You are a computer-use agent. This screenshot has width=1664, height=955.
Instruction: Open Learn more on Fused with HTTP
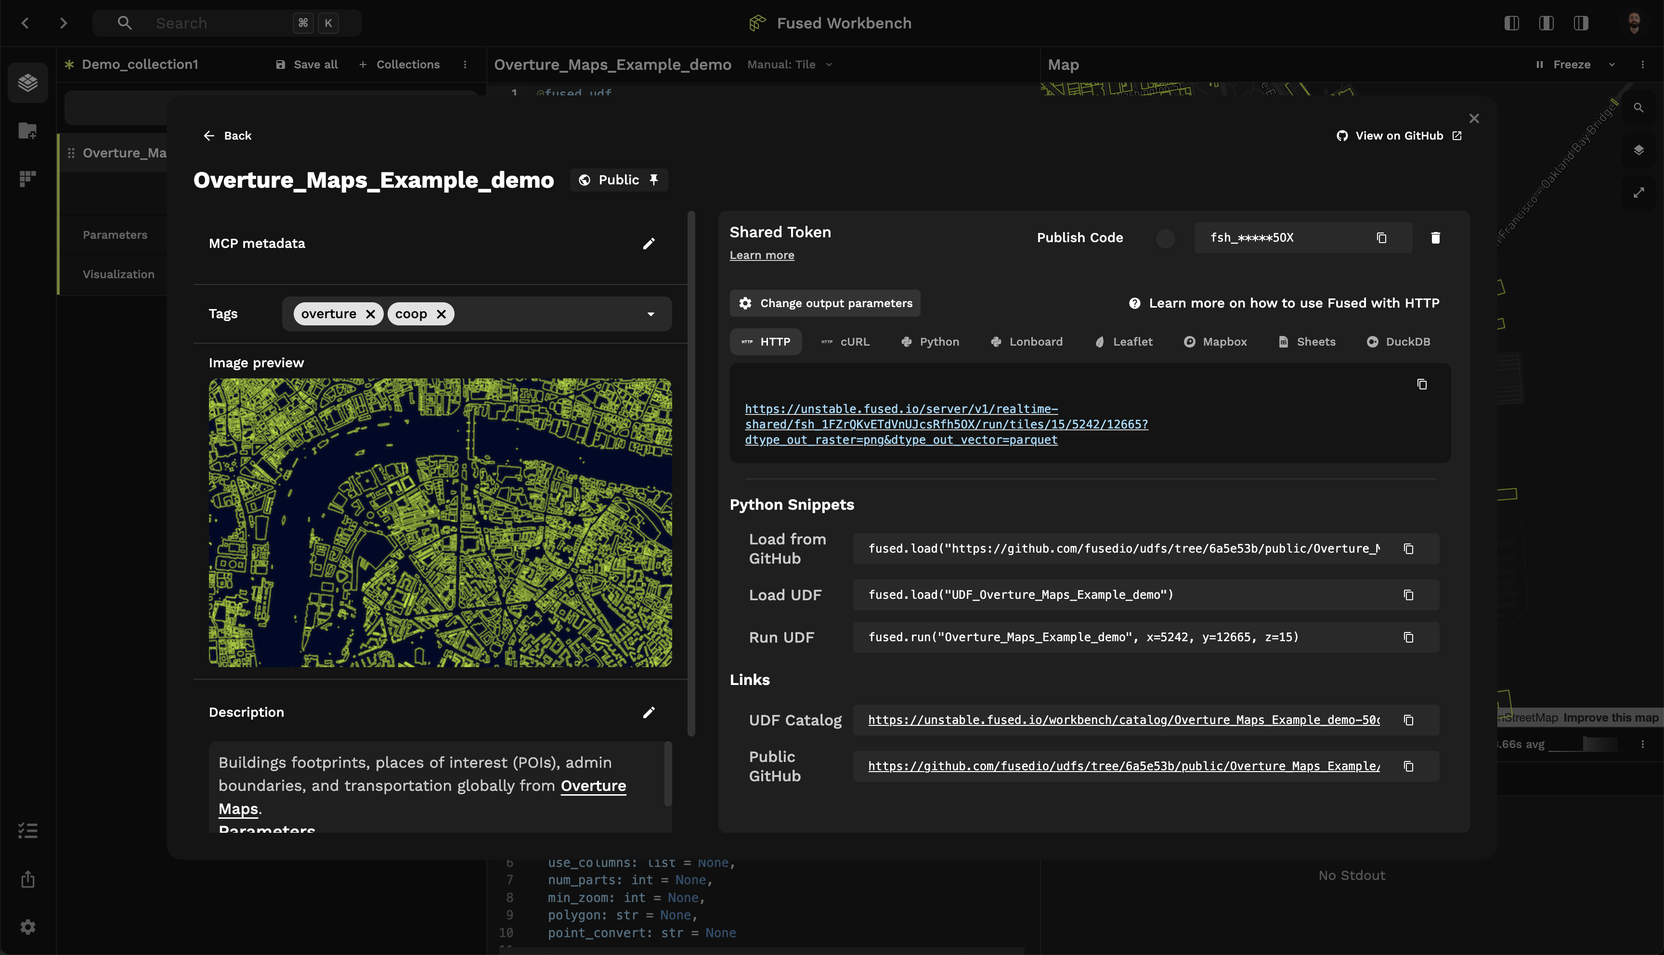click(x=1284, y=303)
